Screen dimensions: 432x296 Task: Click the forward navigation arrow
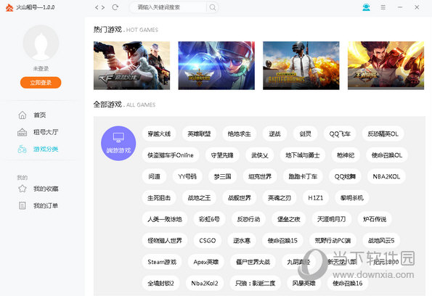[103, 7]
